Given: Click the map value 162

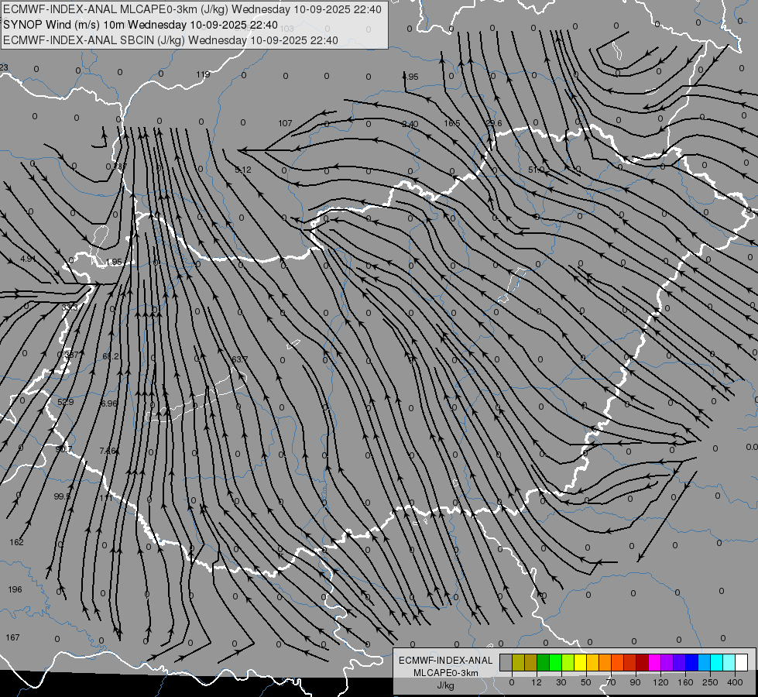Looking at the screenshot, I should click(16, 542).
